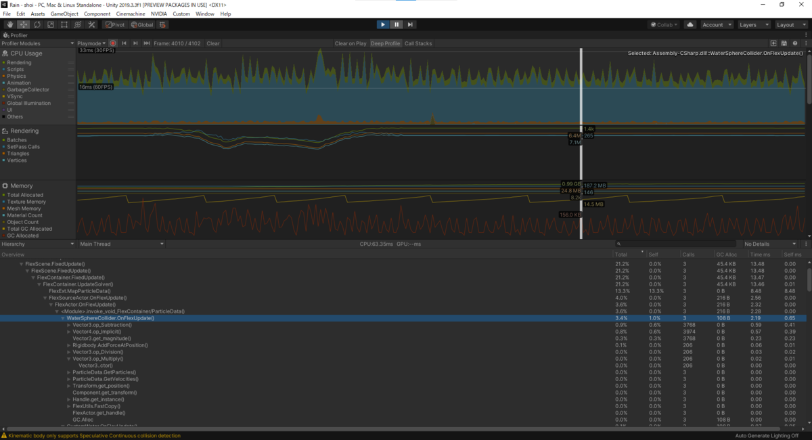Collapse FlexContainer.UpdateSolver() row
812x440 pixels.
click(39, 284)
